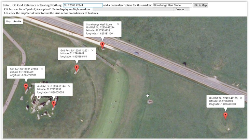Click the text 'Grid Ref: SU 12306 42244'
Image resolution: width=249 pixels, height=140 pixels.
pyautogui.click(x=100, y=27)
